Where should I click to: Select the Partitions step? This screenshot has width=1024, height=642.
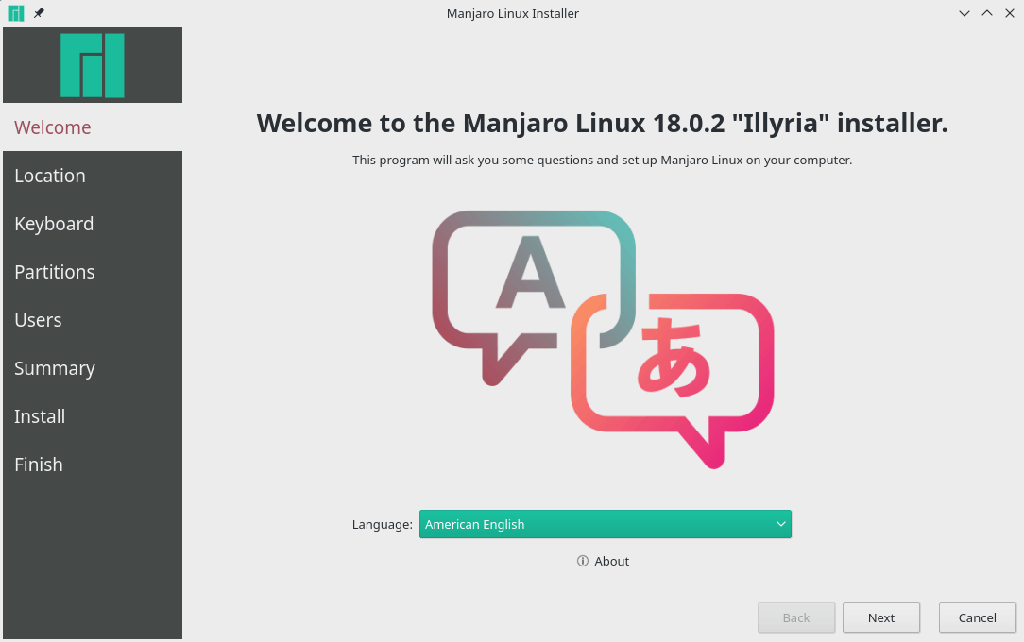coord(55,272)
